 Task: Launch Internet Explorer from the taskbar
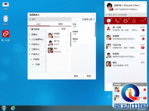[13, 108]
